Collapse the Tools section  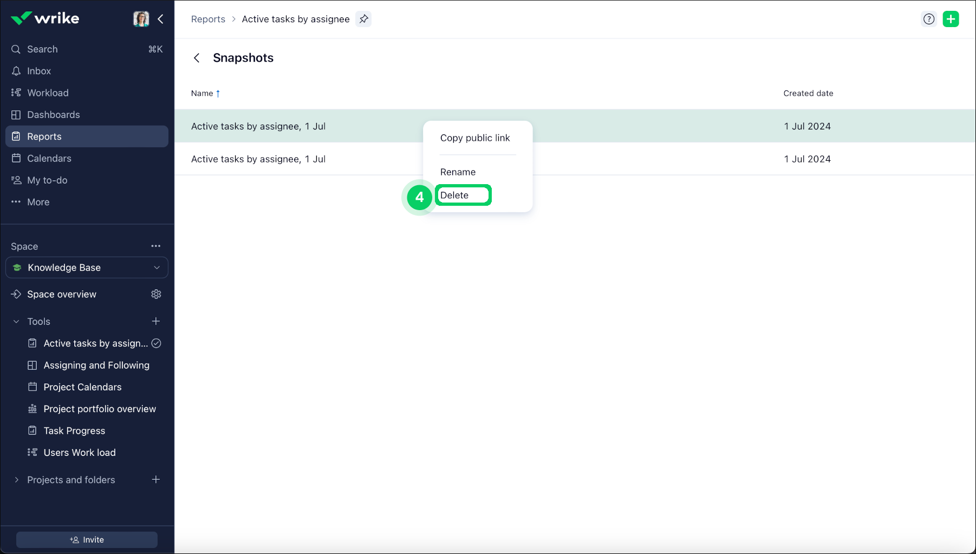point(16,322)
